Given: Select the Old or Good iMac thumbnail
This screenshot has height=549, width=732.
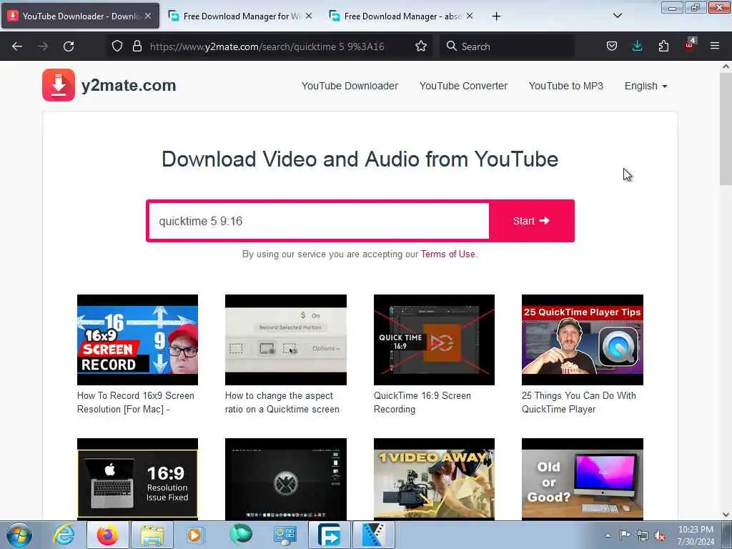Looking at the screenshot, I should (x=582, y=480).
